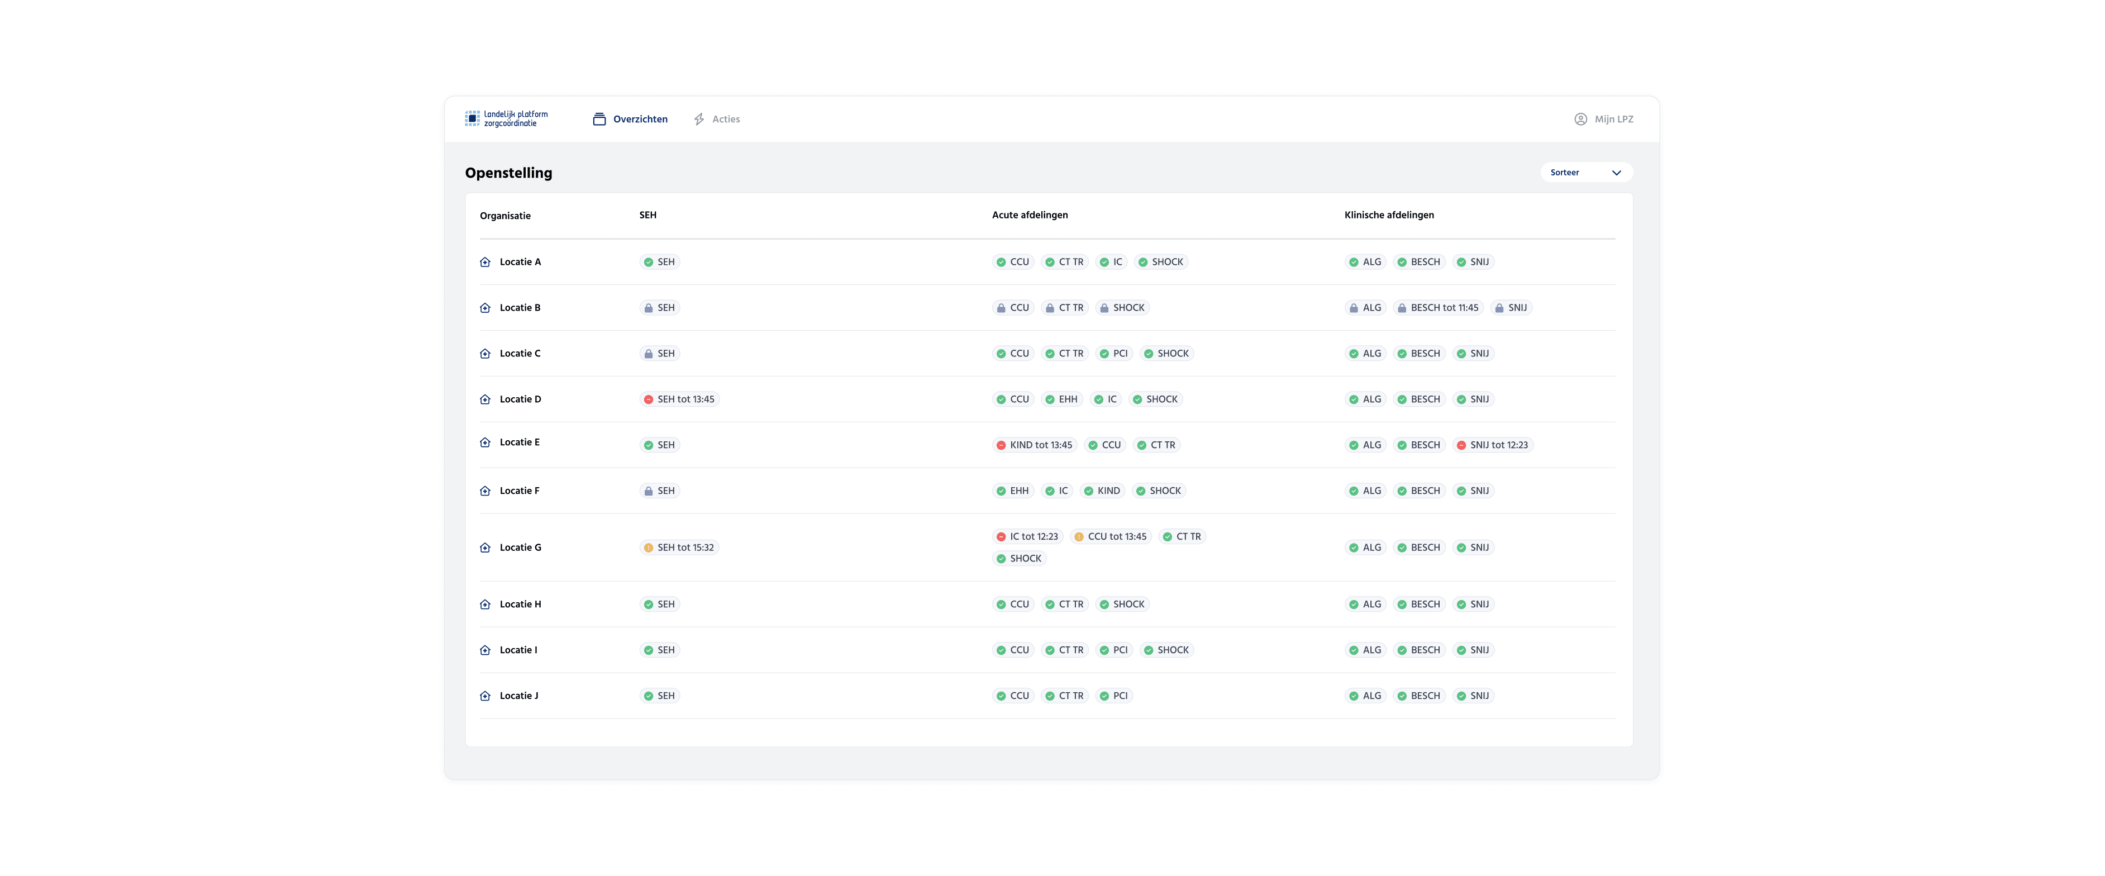Click the Landelijk platform zorgcoördinatie logo
The width and height of the screenshot is (2105, 876).
click(x=506, y=120)
